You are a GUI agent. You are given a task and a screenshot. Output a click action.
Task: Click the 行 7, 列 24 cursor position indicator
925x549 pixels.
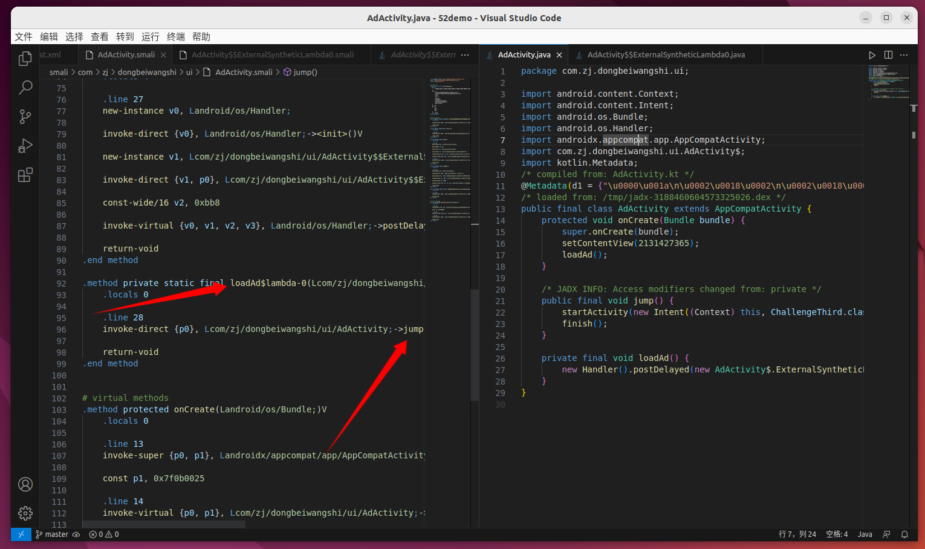click(x=797, y=534)
